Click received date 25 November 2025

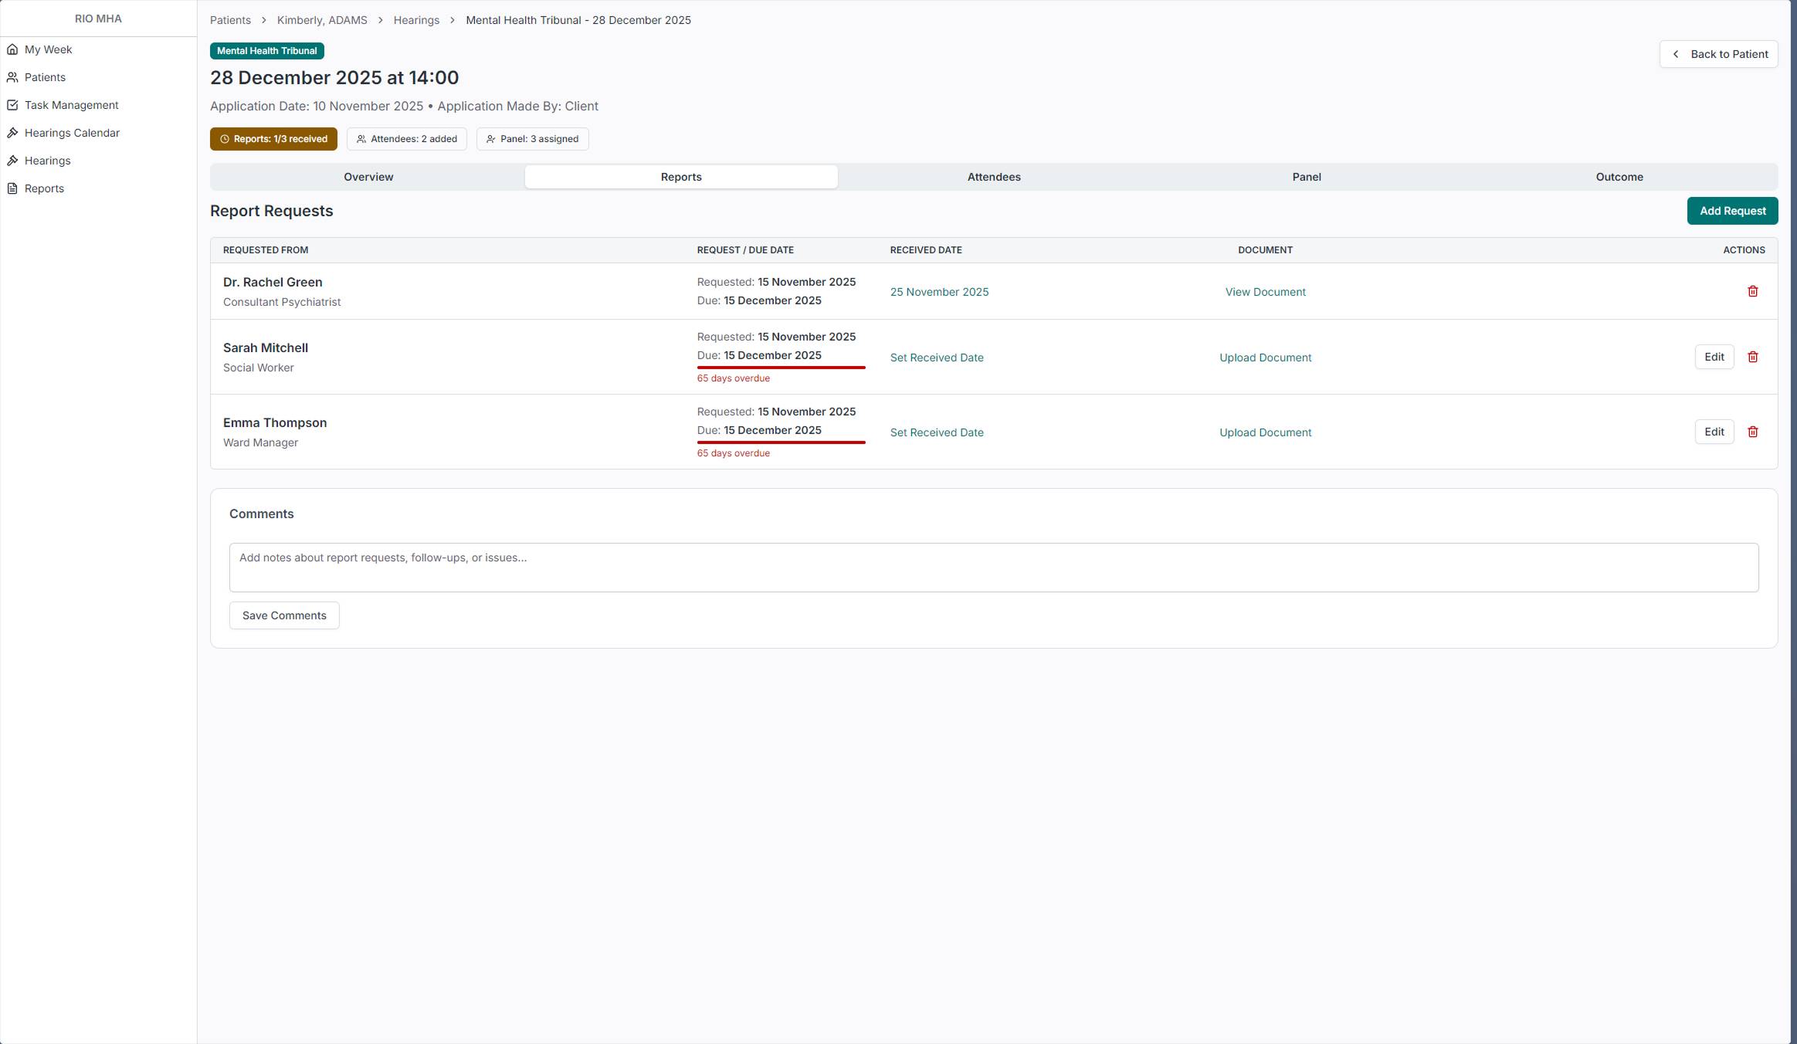click(939, 292)
